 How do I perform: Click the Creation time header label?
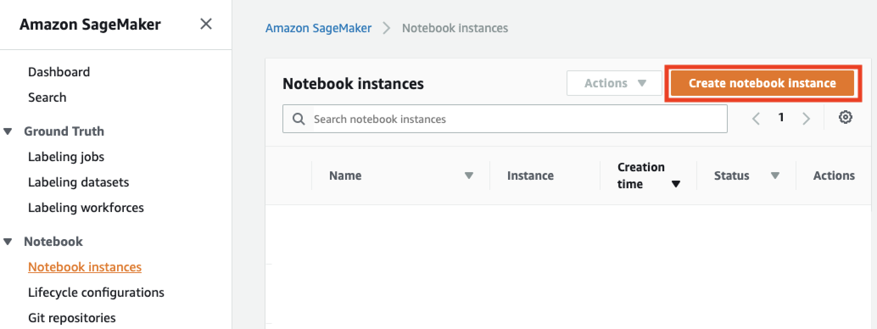point(641,176)
